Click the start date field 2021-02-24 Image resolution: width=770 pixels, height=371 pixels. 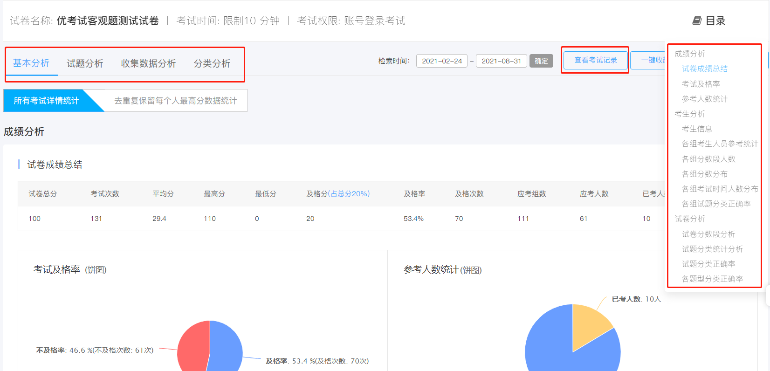point(442,61)
